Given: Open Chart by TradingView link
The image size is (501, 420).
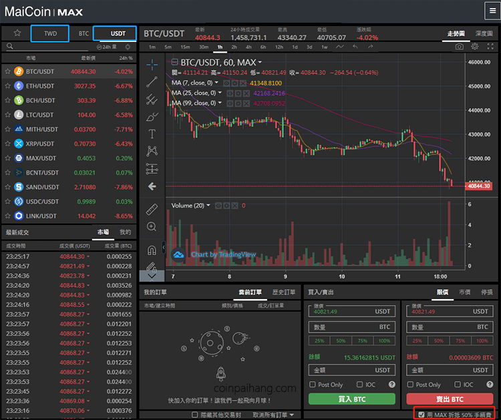Looking at the screenshot, I should (223, 254).
